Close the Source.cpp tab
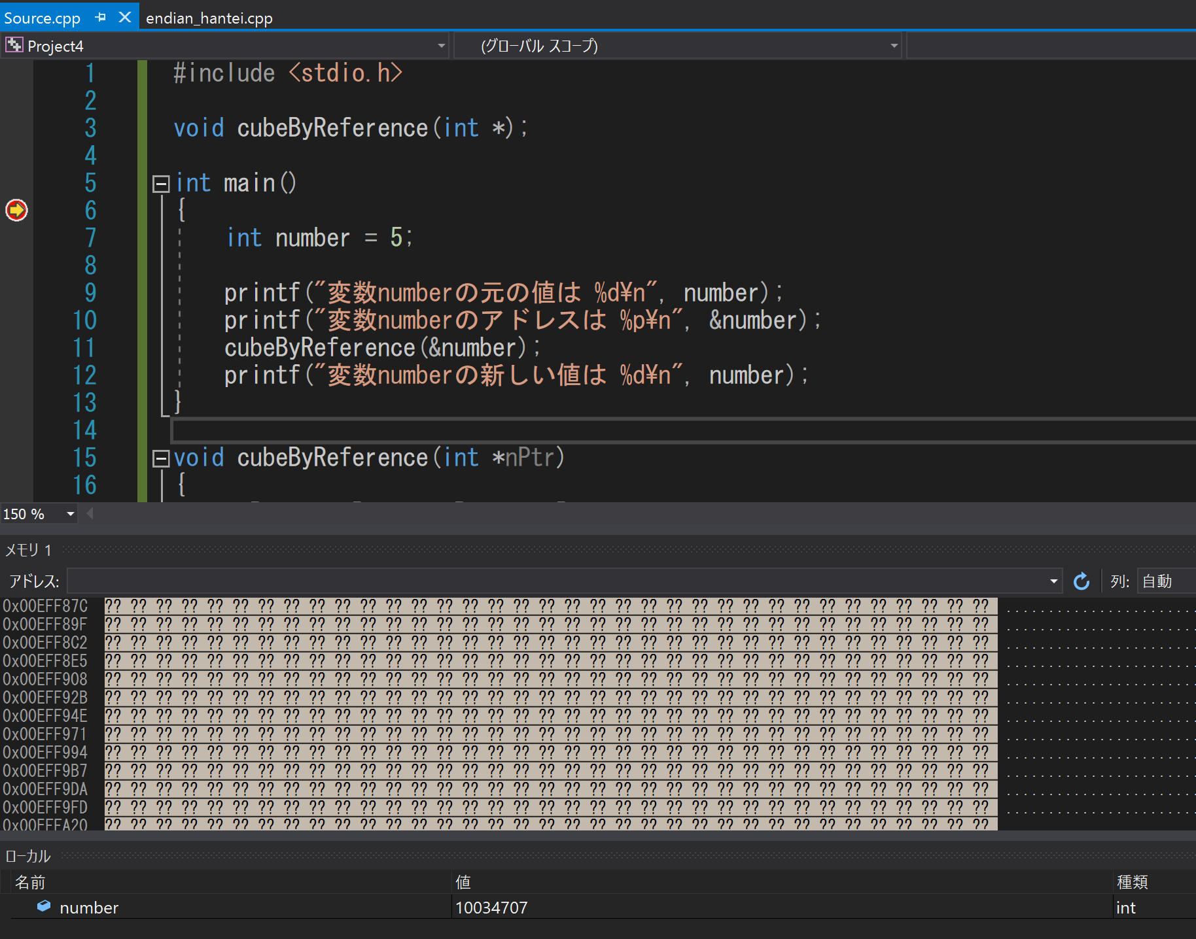This screenshot has height=939, width=1196. pyautogui.click(x=124, y=18)
